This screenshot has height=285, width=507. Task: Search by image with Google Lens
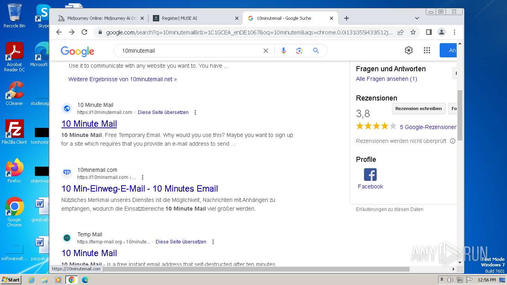(299, 51)
